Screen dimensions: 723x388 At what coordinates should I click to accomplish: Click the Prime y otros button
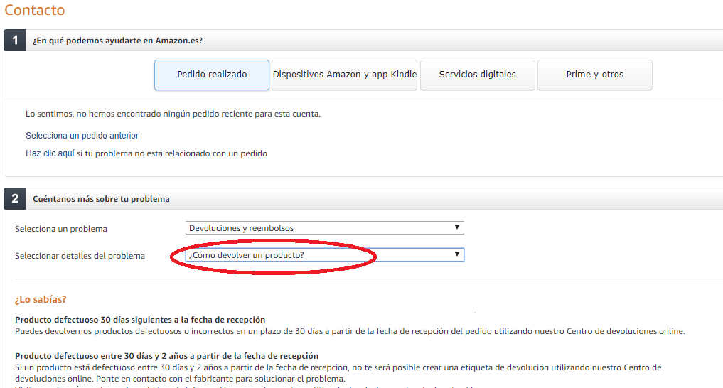pyautogui.click(x=594, y=75)
